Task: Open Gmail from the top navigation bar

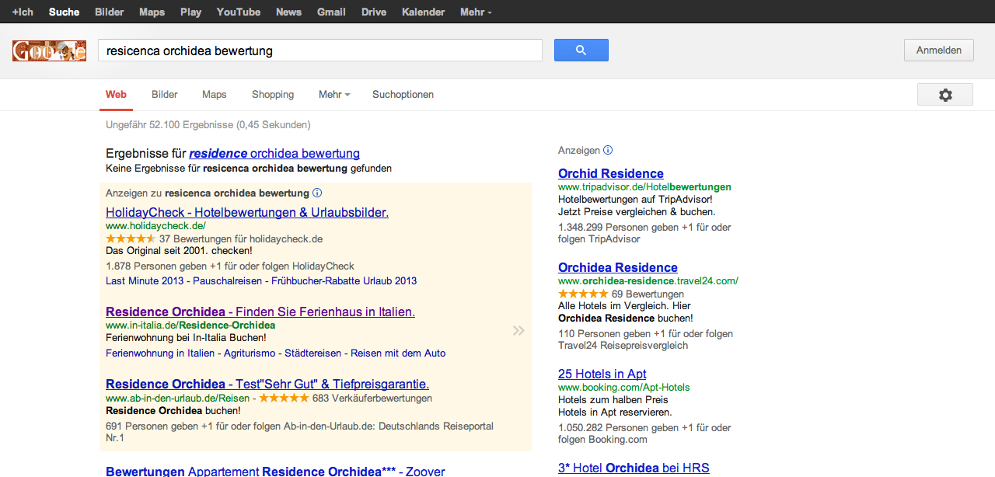Action: (x=331, y=12)
